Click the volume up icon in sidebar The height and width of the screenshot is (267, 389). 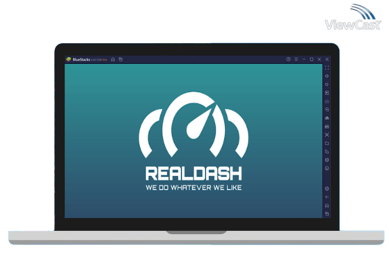pos(327,76)
